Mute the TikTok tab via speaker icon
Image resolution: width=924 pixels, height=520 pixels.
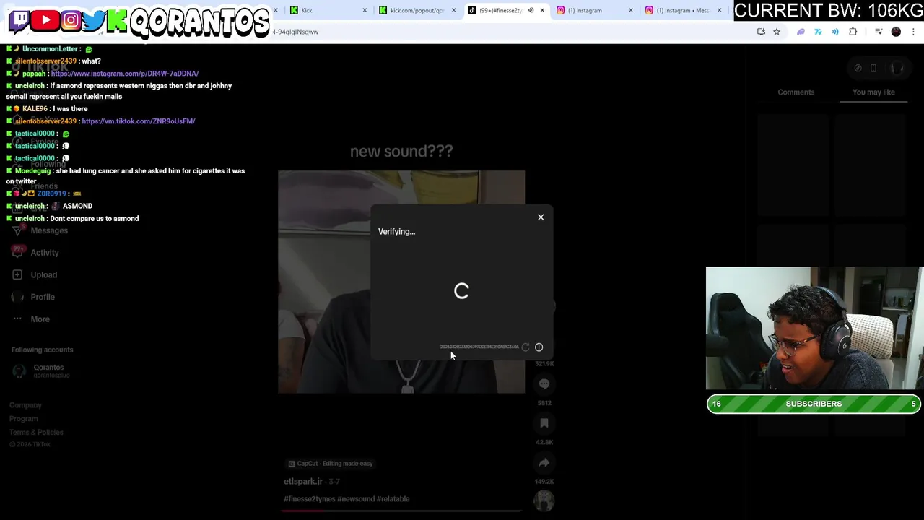click(x=531, y=10)
